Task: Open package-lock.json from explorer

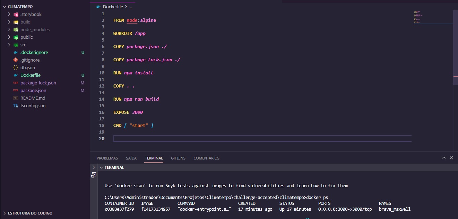Action: [38, 83]
